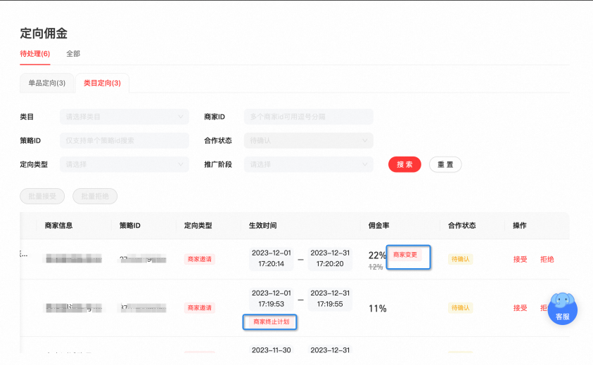Expand the 类目 category dropdown
The height and width of the screenshot is (365, 593).
click(x=125, y=117)
